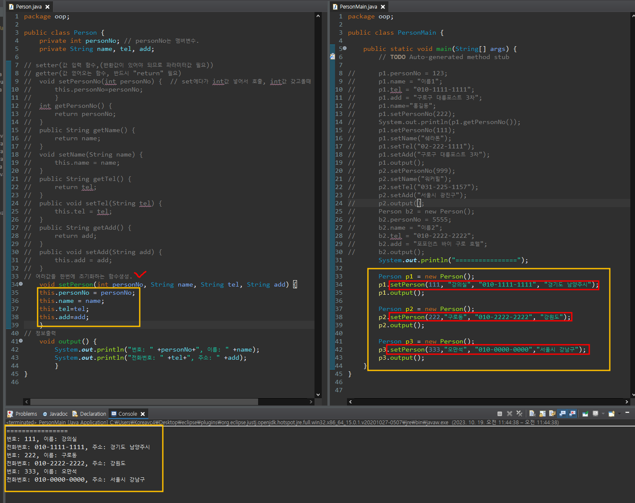Click the line number 24 in PersonMain.java
Viewport: 635px width, 503px height.
click(339, 203)
